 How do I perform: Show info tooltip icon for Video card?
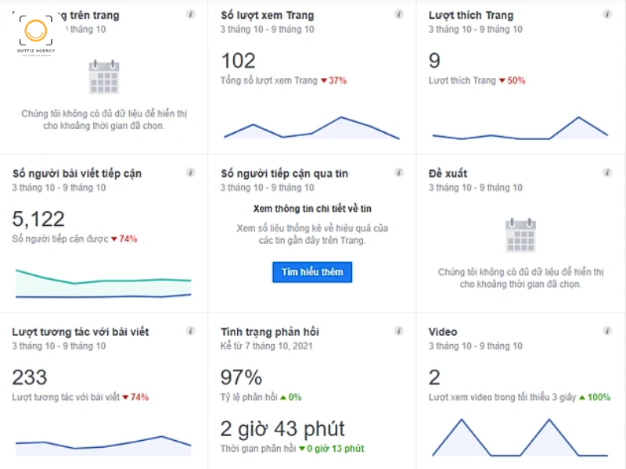click(607, 331)
